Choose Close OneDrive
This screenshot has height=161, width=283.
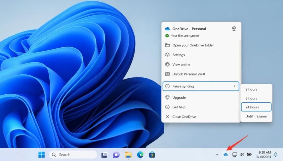pos(201,117)
